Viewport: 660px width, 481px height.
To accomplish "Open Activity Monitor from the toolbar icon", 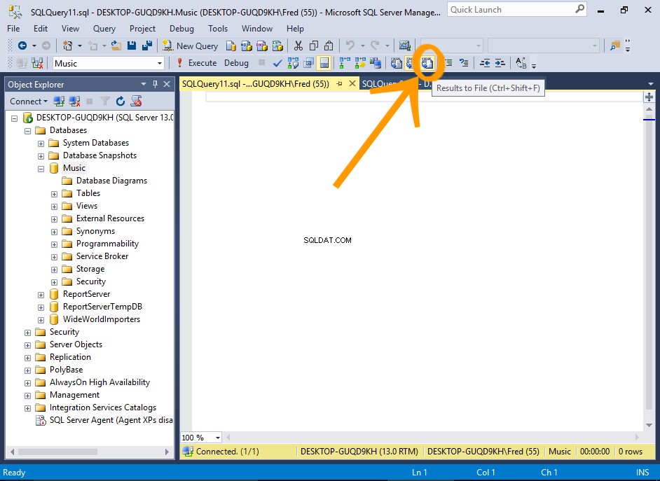I will point(405,46).
